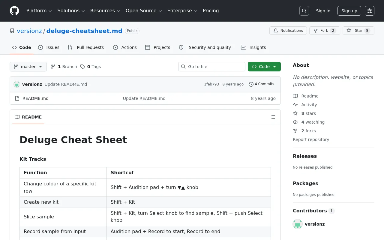The image size is (384, 240).
Task: Click the 'Kit Tracks' heading
Action: tap(33, 159)
